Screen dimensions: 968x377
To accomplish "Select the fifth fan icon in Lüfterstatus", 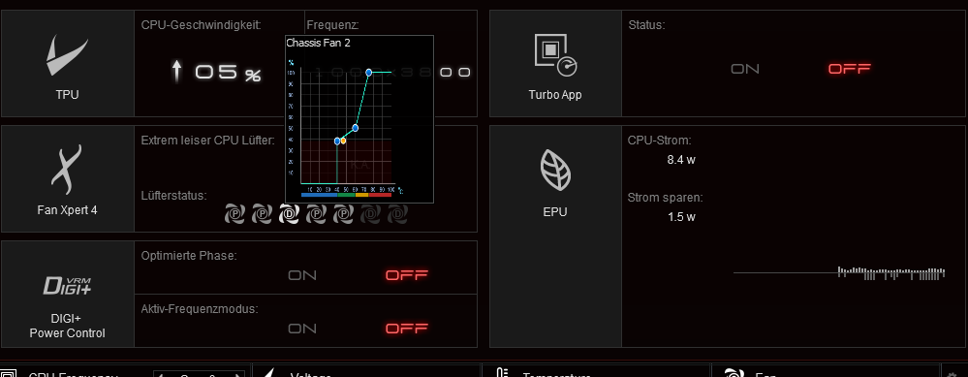I will coord(344,214).
